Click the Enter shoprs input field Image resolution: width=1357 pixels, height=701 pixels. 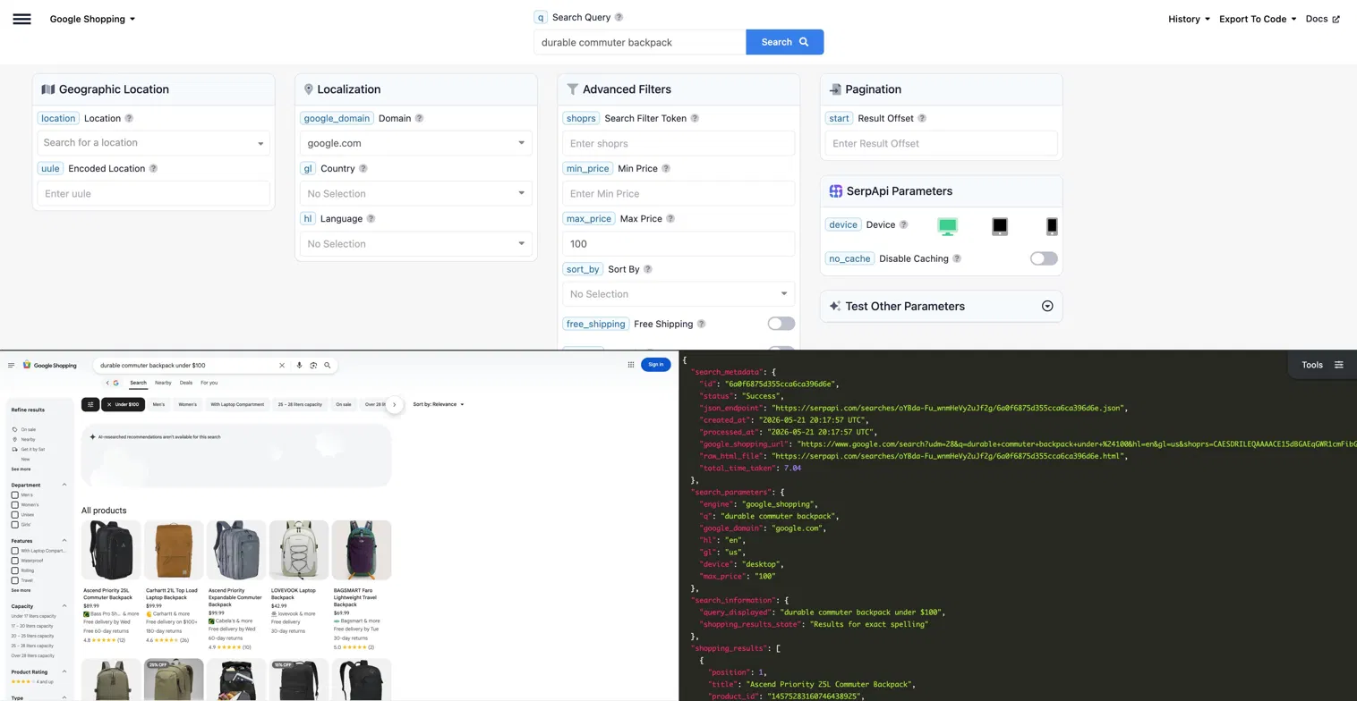(x=678, y=143)
